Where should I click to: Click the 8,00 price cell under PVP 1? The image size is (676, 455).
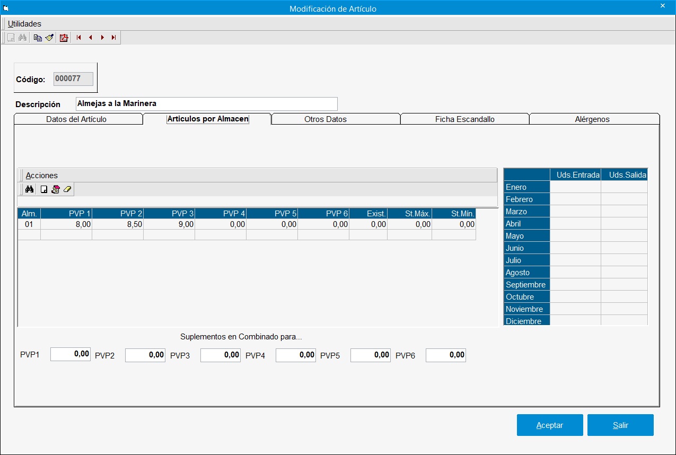click(66, 224)
